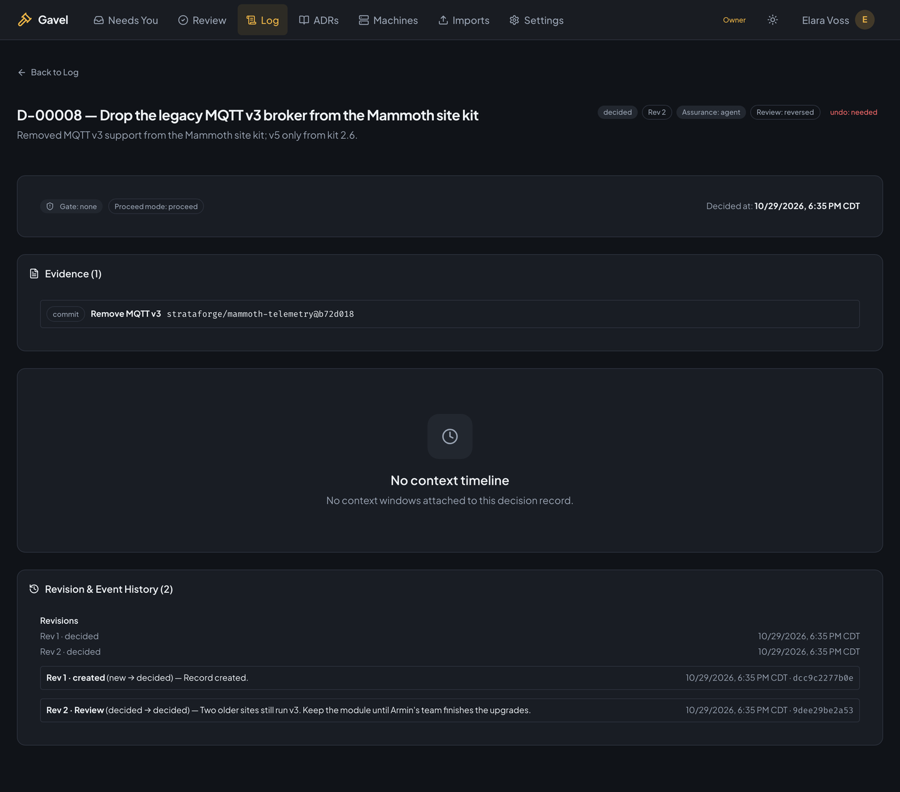Click the dcc9c2277b0e event hash
Screen dimensions: 900x792
coord(823,678)
